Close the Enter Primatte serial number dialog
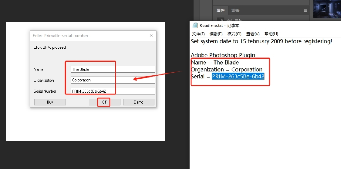341x169 pixels. (151, 35)
